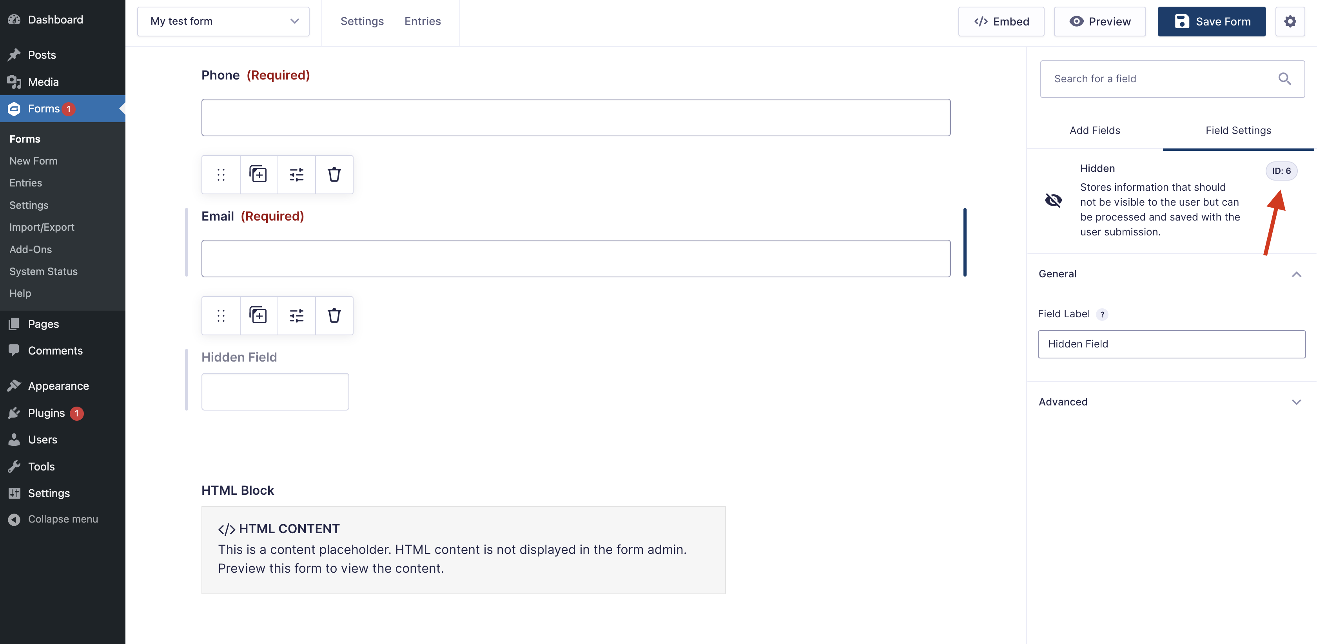Click the Save Form button
Viewport: 1317px width, 644px height.
(1211, 22)
